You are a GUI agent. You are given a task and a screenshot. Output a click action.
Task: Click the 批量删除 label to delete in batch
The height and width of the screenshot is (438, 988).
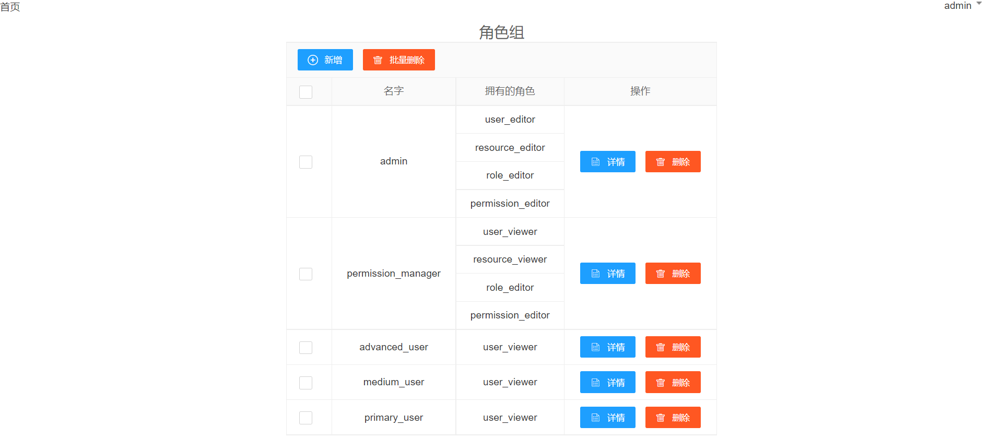407,60
